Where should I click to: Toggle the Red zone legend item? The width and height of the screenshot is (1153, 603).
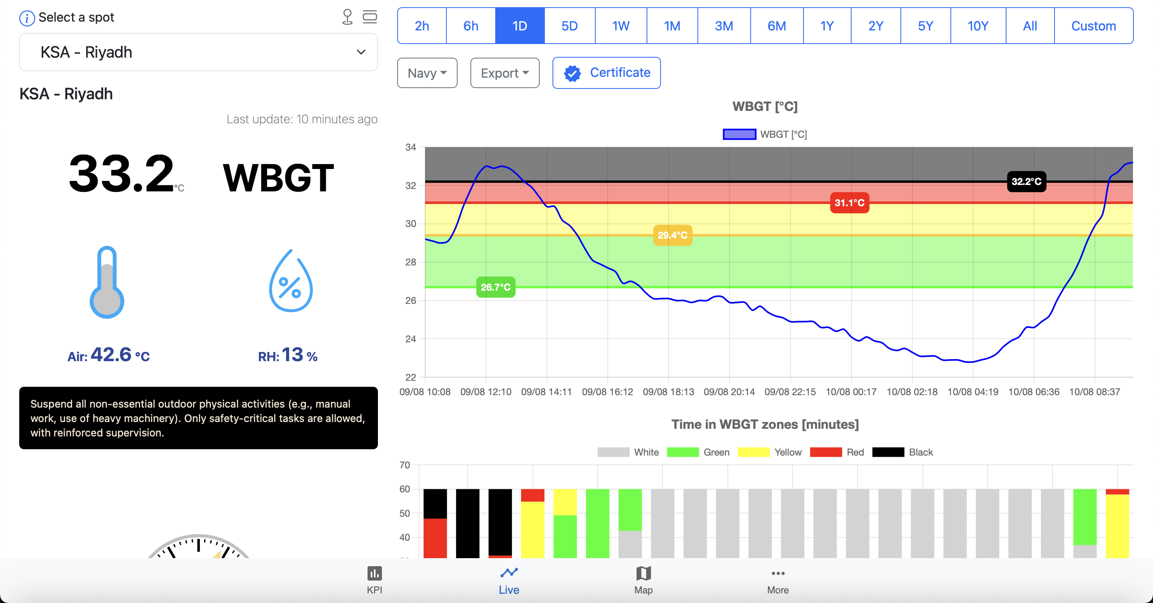pos(837,452)
